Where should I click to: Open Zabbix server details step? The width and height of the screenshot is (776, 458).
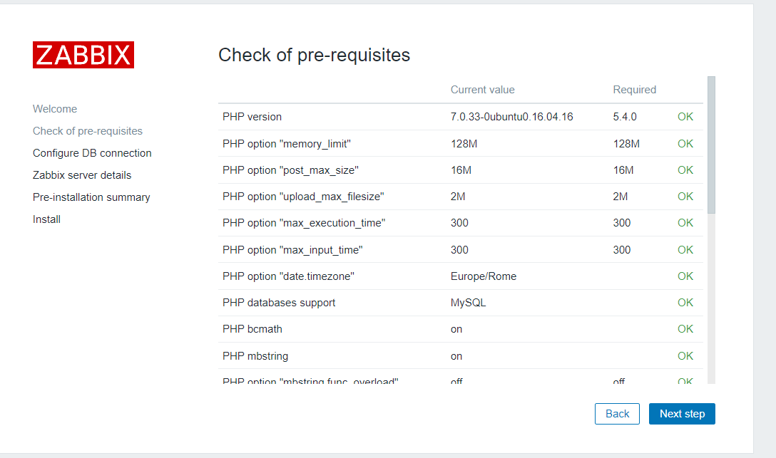tap(82, 175)
